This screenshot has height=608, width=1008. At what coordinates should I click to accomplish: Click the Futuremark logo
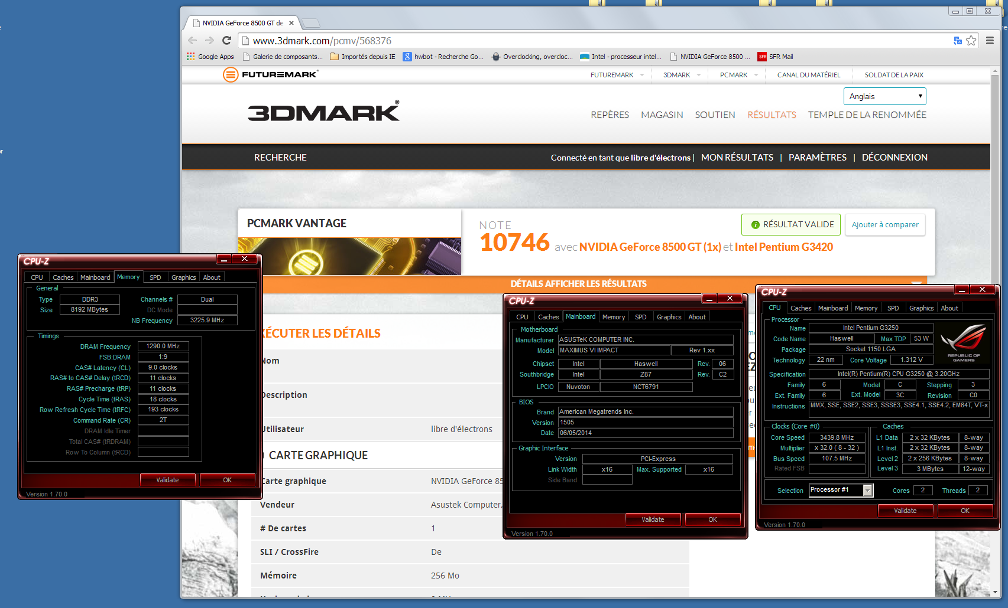(271, 74)
